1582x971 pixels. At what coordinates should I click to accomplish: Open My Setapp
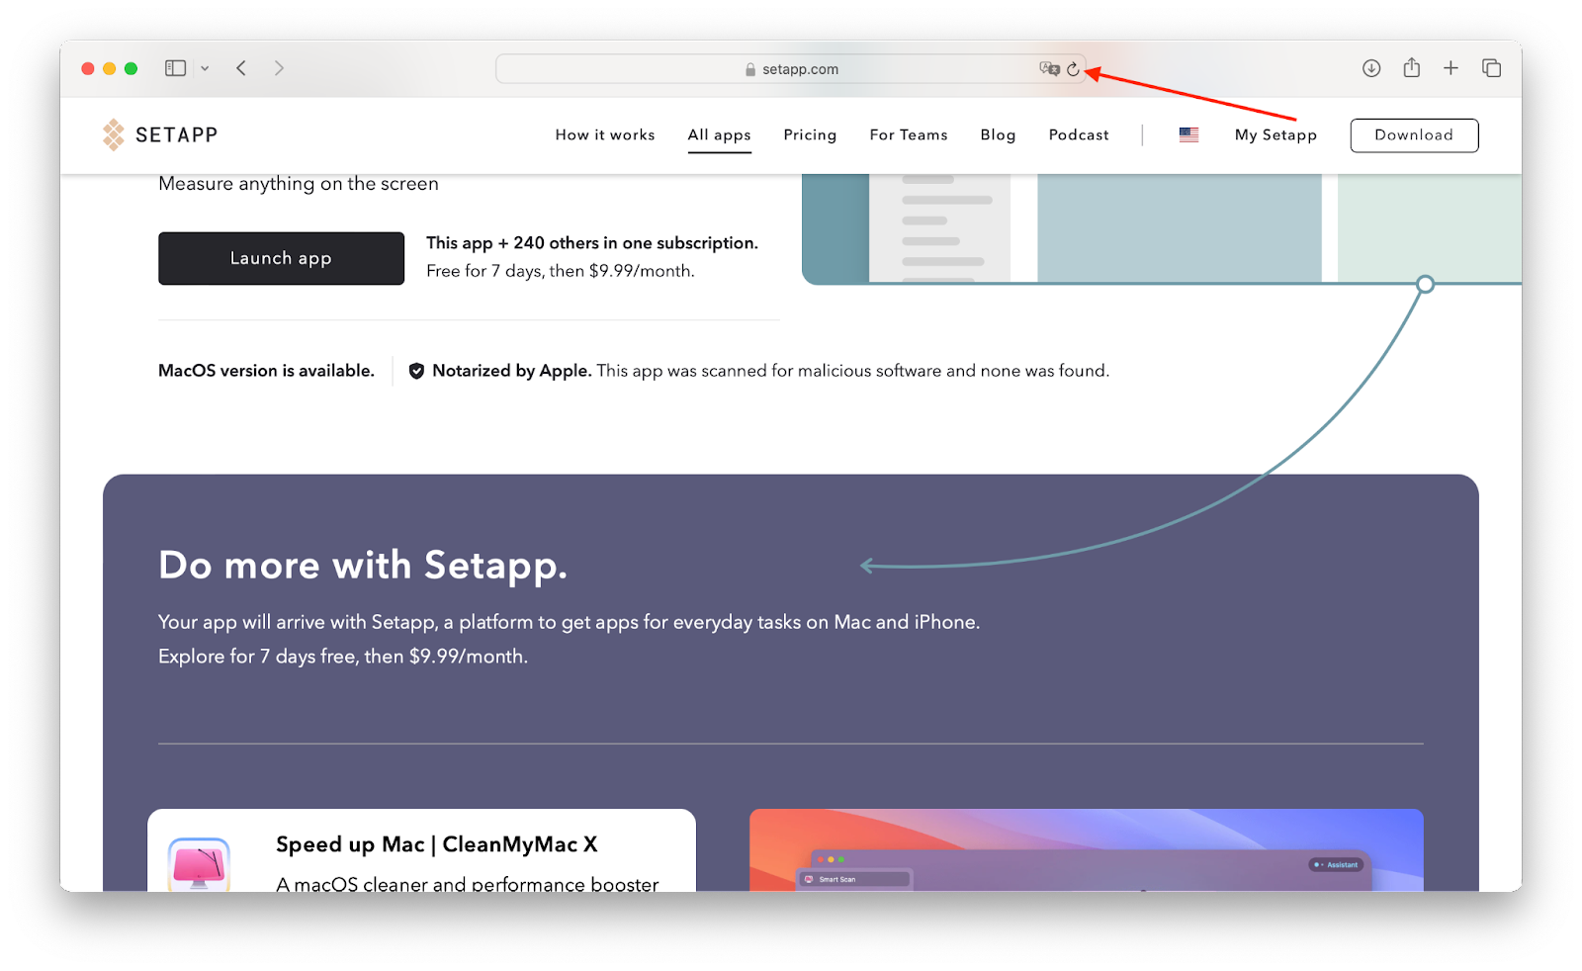1274,134
